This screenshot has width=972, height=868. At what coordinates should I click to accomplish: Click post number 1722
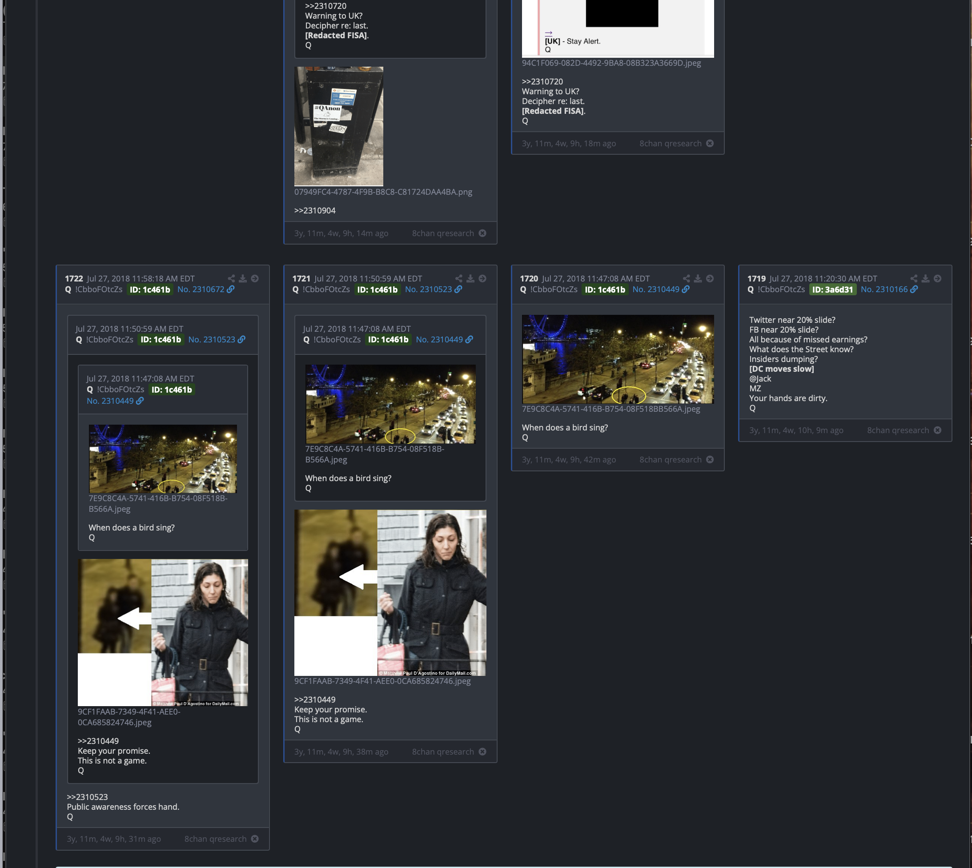click(74, 278)
